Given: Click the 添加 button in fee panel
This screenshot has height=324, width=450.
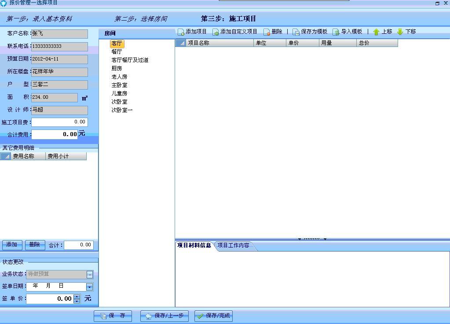Looking at the screenshot, I should click(x=11, y=245).
